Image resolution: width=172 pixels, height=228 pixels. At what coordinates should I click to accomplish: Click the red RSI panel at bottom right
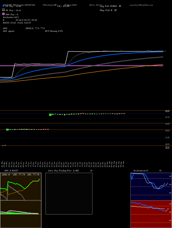pos(151,214)
